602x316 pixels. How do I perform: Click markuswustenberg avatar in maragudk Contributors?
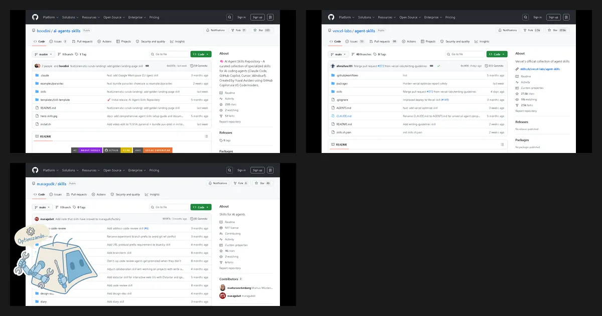(x=223, y=288)
